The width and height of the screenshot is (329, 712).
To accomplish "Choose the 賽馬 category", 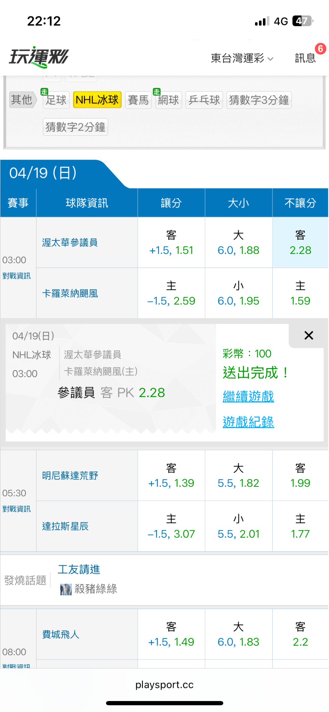I will click(138, 100).
